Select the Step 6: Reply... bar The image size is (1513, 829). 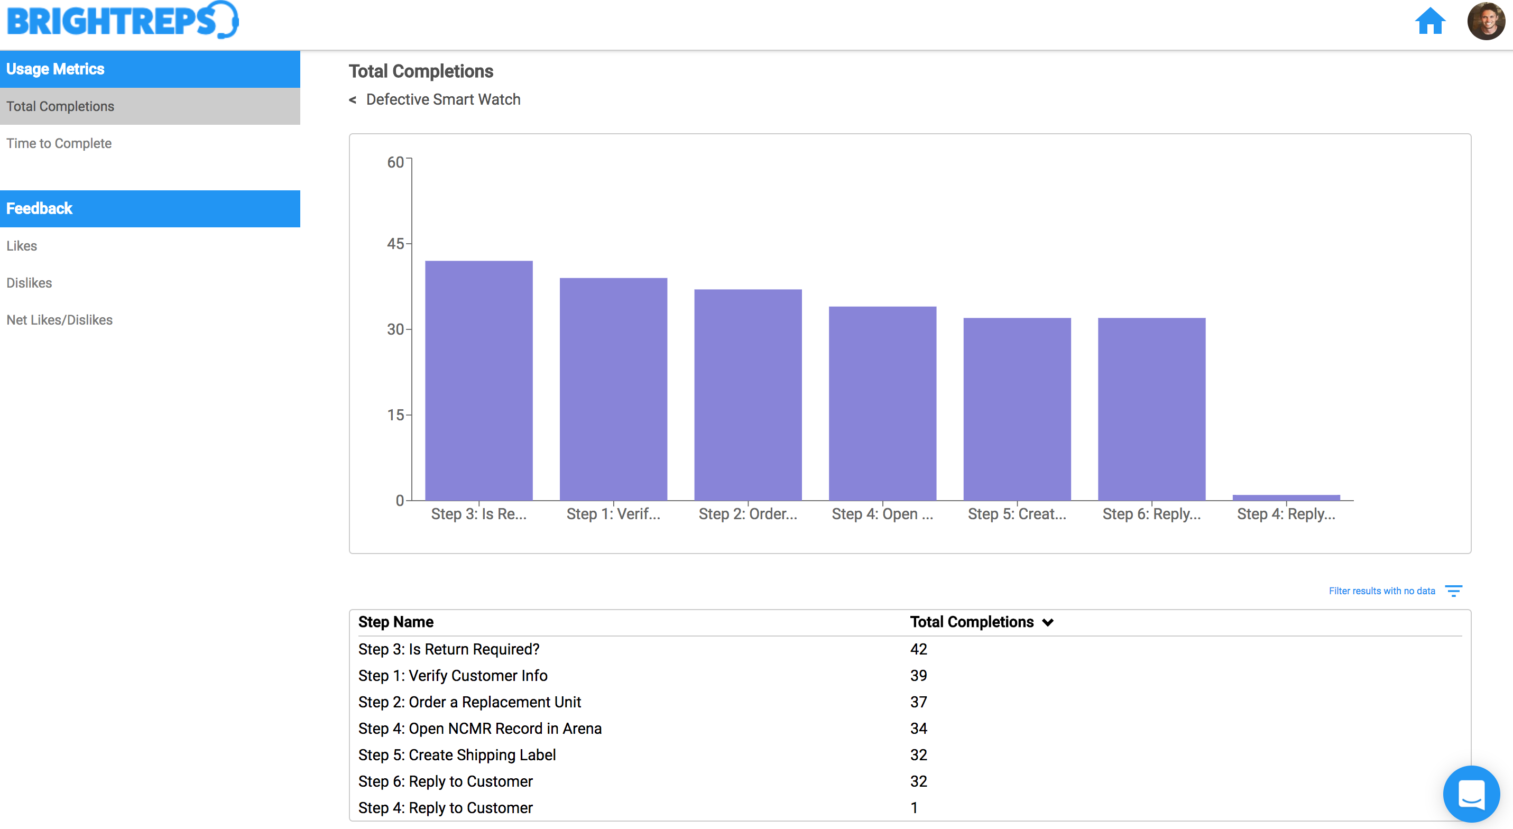[x=1151, y=410]
